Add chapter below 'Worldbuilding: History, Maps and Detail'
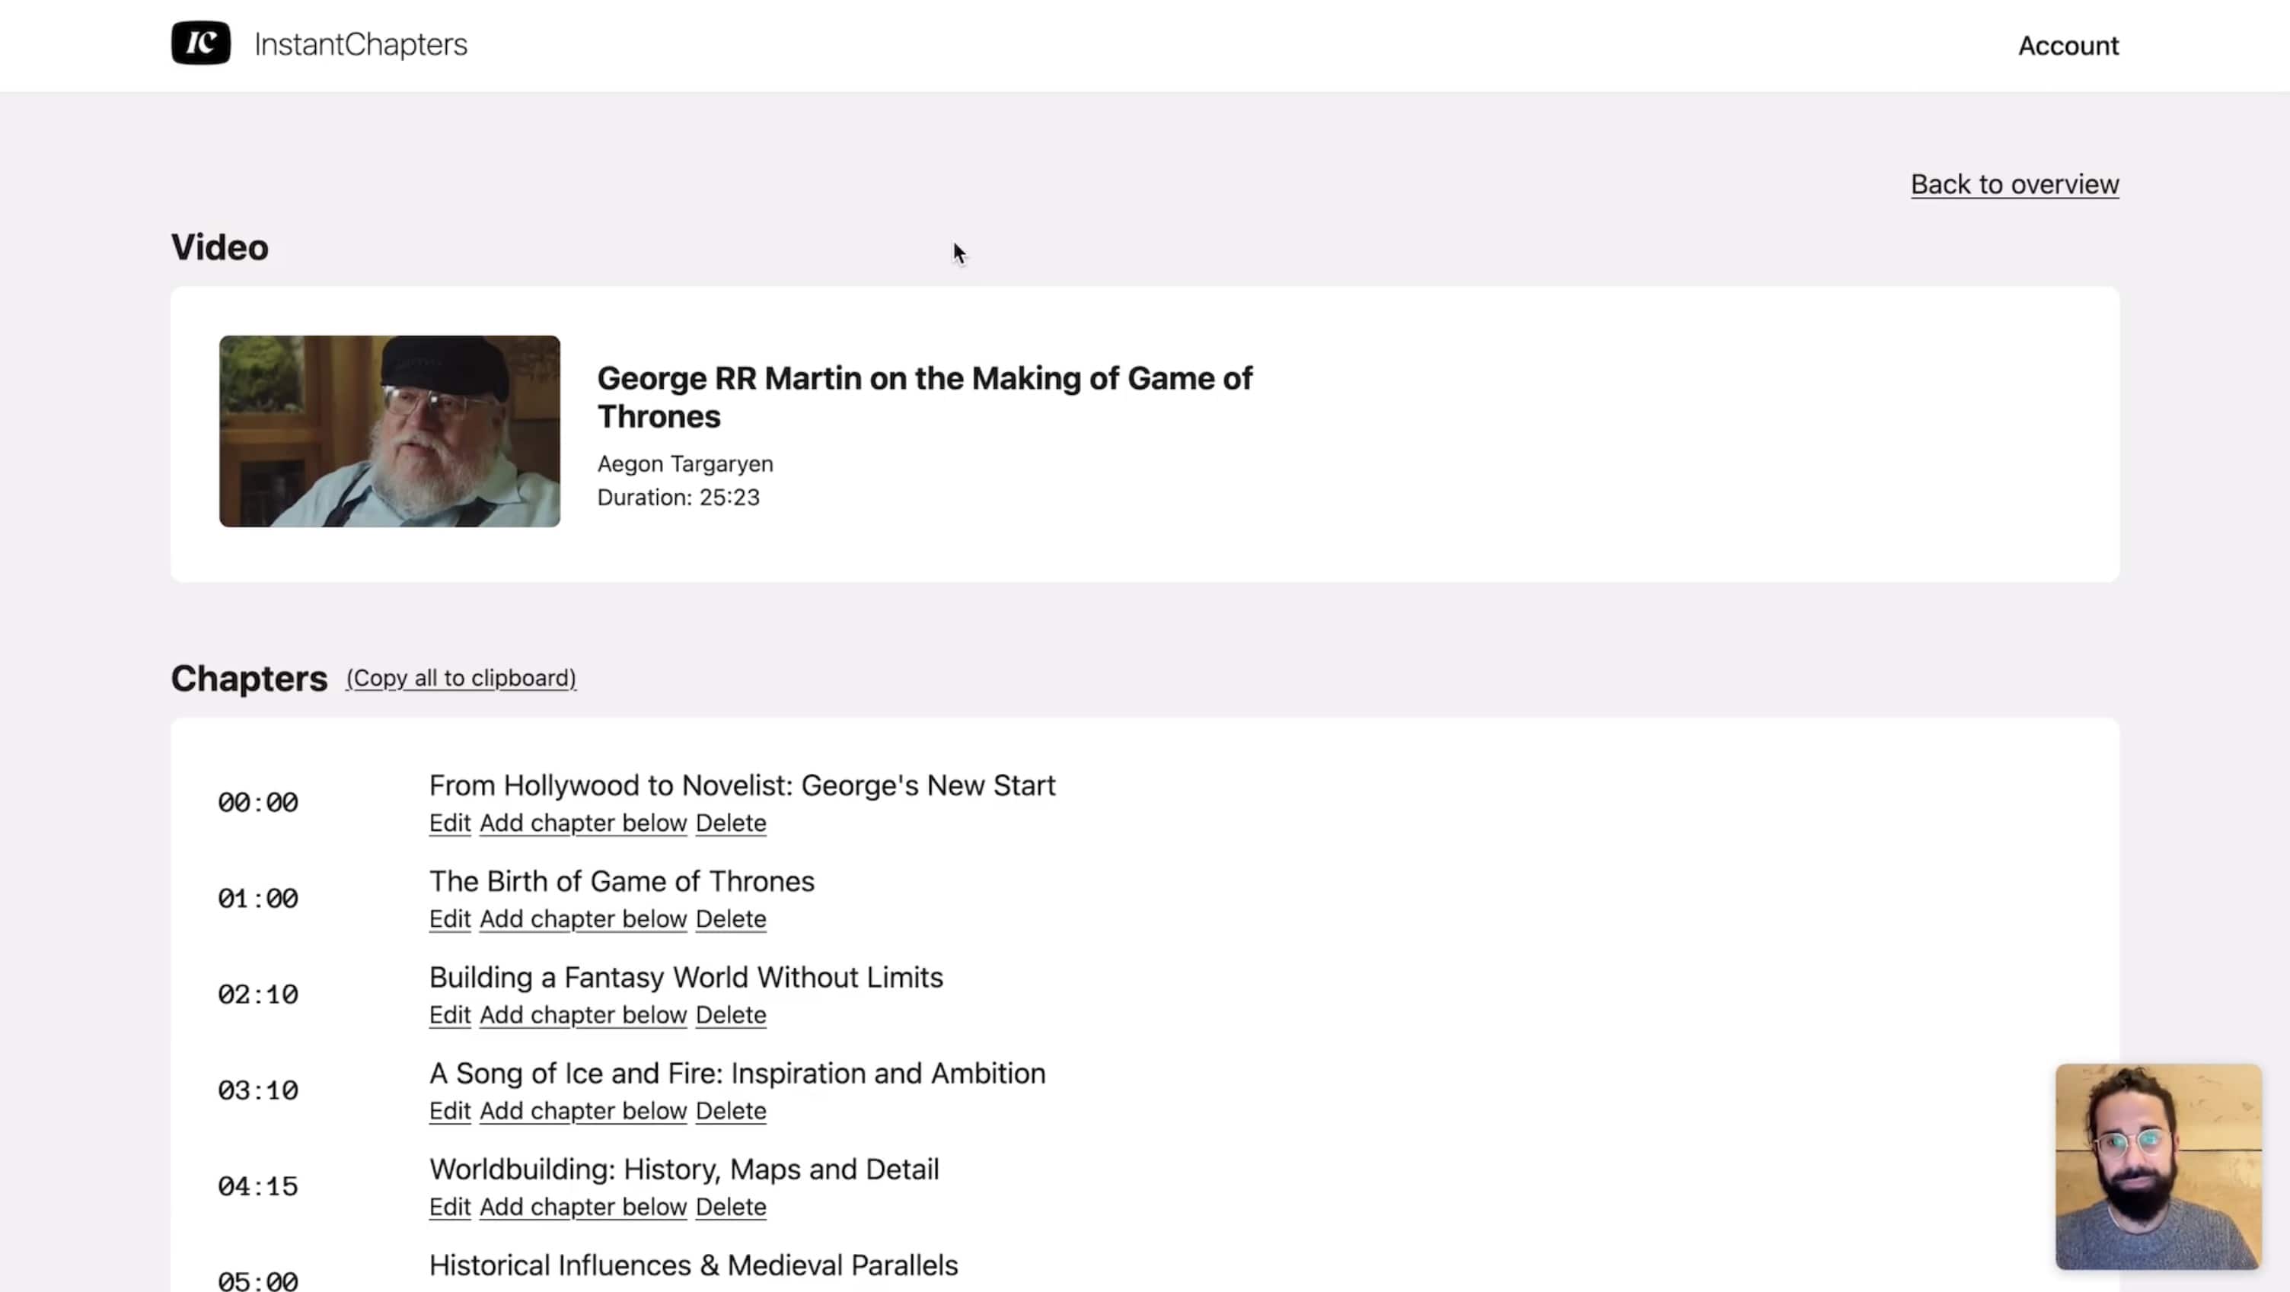The height and width of the screenshot is (1292, 2290). (x=583, y=1207)
